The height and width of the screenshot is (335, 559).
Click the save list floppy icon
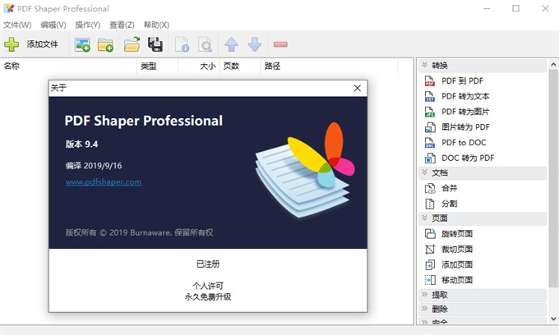pyautogui.click(x=155, y=44)
